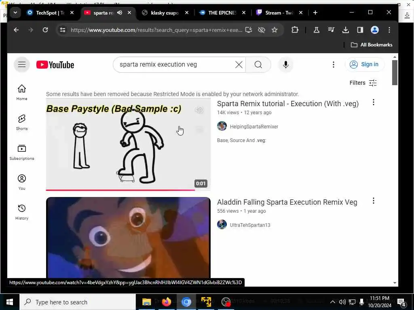
Task: Open the You section
Action: point(22,182)
